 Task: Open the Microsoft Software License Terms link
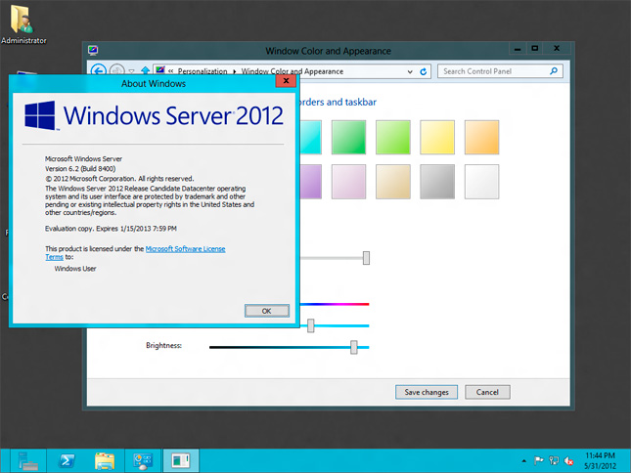tap(185, 249)
